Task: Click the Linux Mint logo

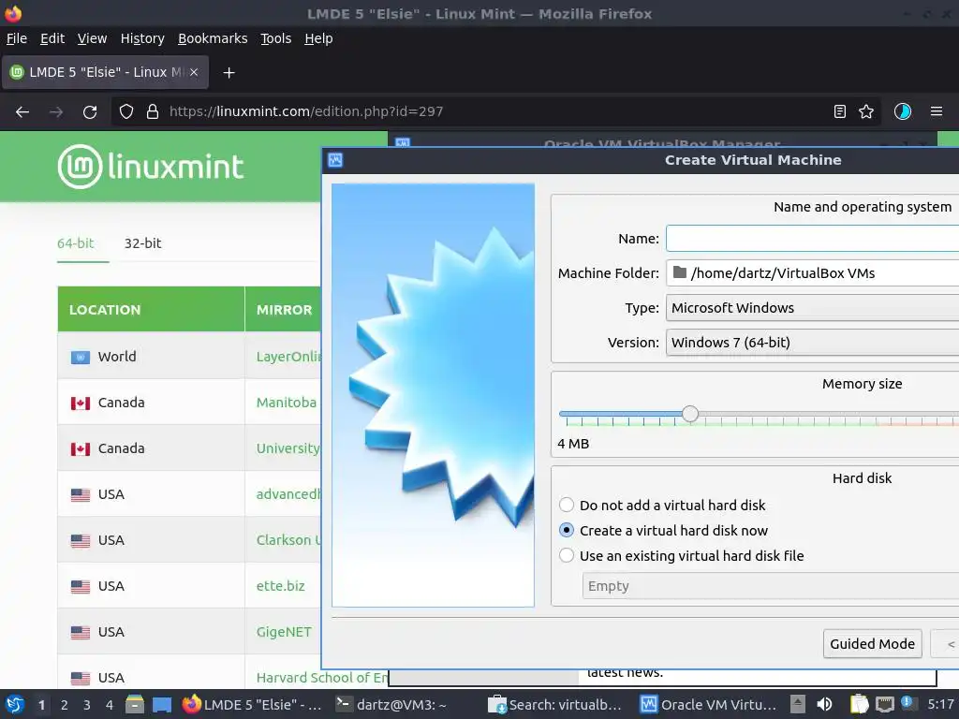Action: (x=151, y=167)
